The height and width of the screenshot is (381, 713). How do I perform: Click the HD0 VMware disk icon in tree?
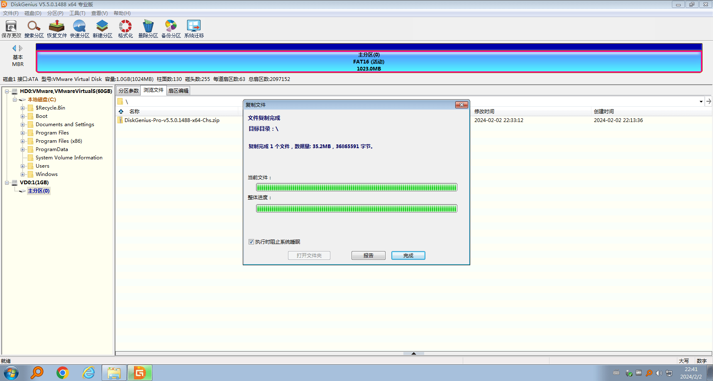pos(15,91)
